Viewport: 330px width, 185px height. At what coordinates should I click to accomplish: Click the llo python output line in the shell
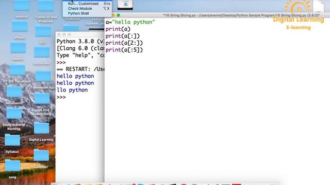click(x=72, y=90)
